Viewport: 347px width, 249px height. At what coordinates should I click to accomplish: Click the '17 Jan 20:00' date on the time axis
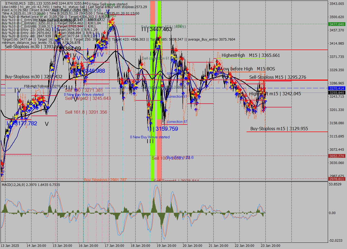point(114,246)
